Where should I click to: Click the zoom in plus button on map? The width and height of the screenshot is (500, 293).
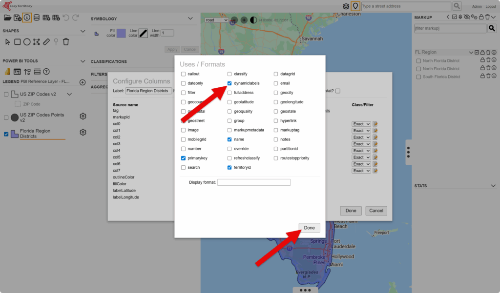click(x=244, y=20)
